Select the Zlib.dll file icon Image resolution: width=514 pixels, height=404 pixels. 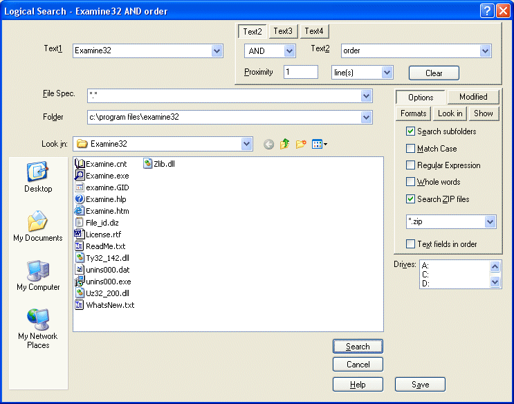pyautogui.click(x=148, y=164)
